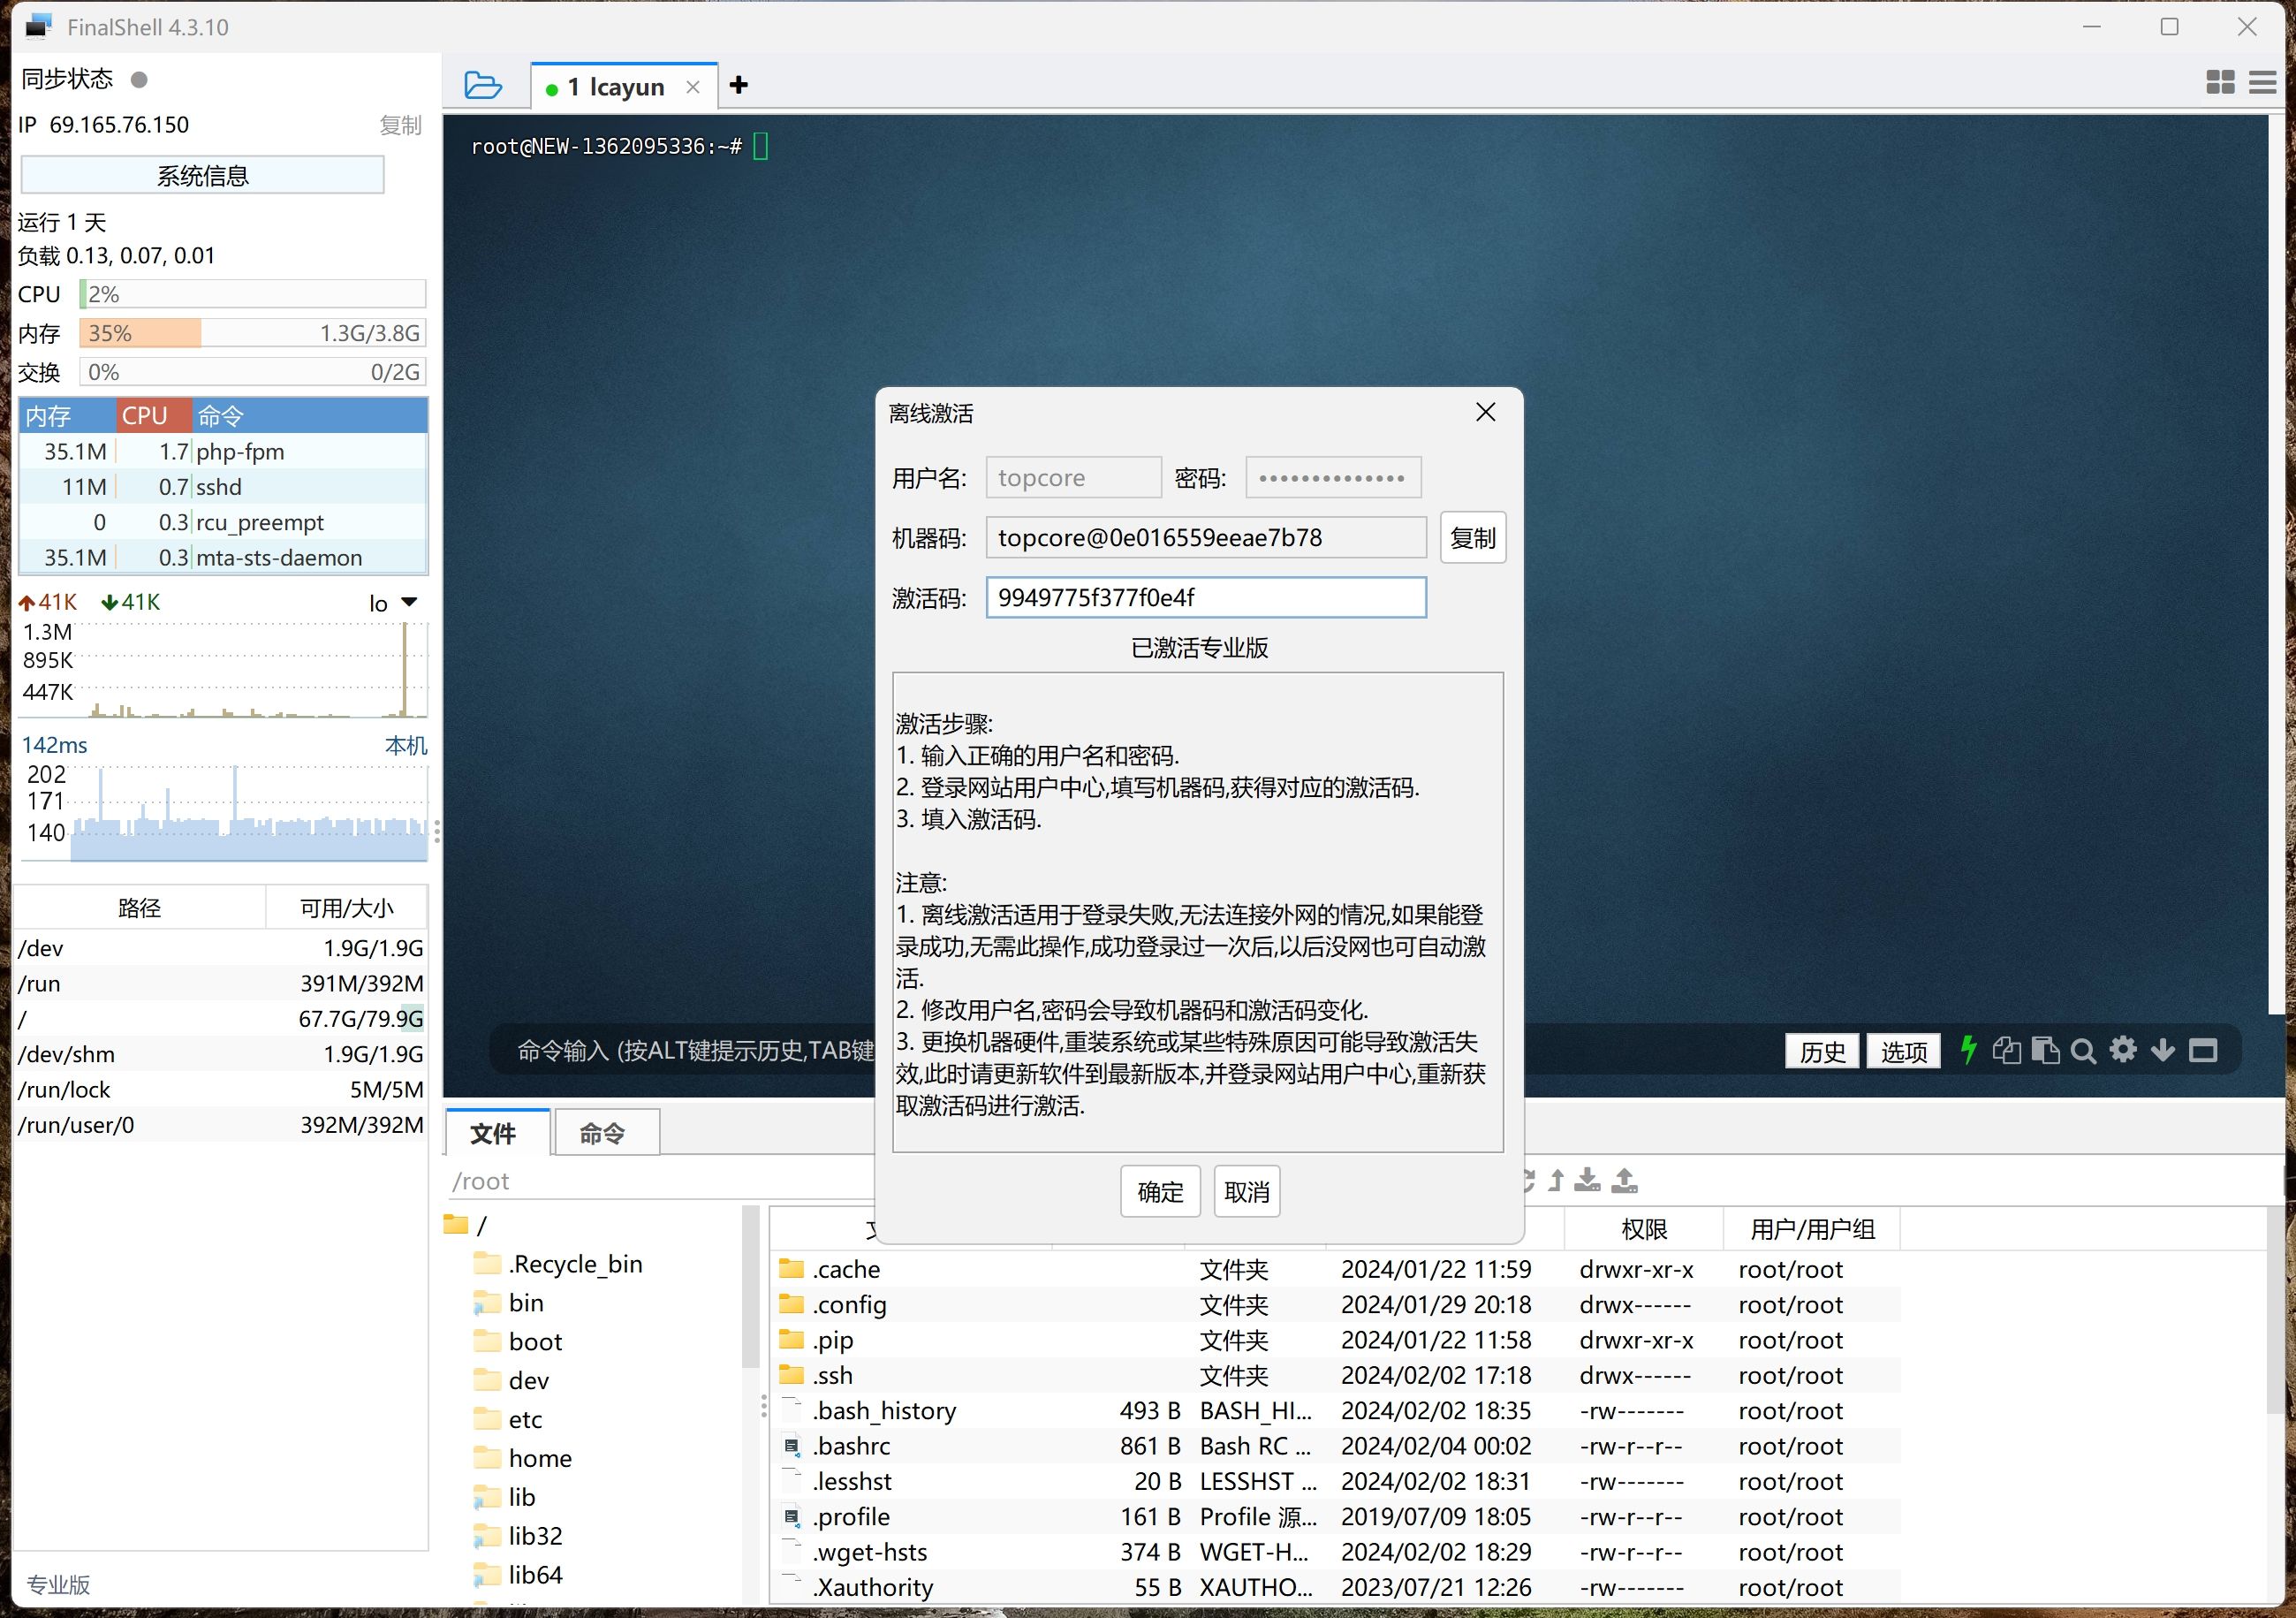Image resolution: width=2296 pixels, height=1618 pixels.
Task: Select the .profile file row
Action: pos(1335,1517)
